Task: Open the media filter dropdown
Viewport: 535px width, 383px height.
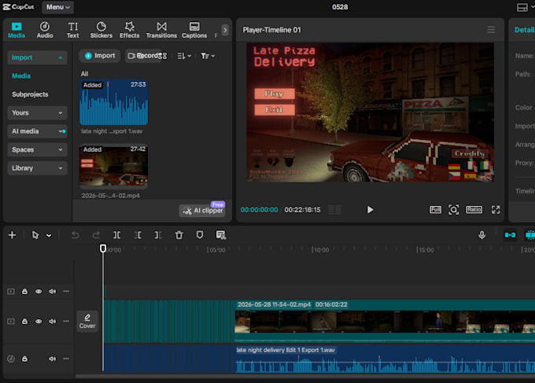Action: (x=208, y=56)
